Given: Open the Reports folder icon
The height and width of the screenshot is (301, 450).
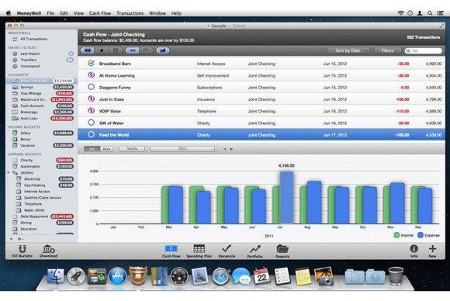Looking at the screenshot, I should [x=282, y=249].
